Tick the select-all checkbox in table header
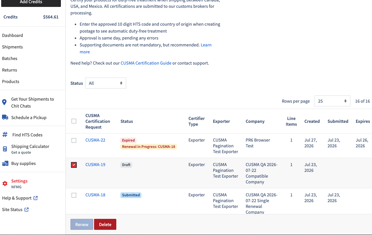This screenshot has height=235, width=372. click(x=74, y=121)
